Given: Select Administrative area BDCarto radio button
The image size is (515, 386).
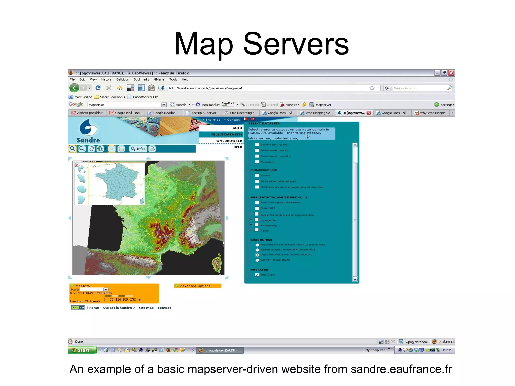Looking at the screenshot, I should [257, 245].
